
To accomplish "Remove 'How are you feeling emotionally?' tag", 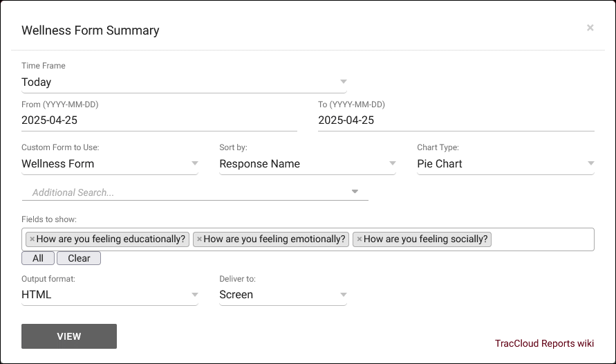I will [x=199, y=239].
